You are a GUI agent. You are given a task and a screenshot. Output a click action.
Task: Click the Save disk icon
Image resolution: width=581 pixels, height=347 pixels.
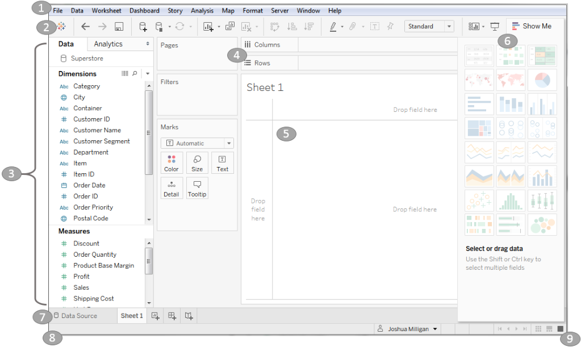(x=119, y=26)
